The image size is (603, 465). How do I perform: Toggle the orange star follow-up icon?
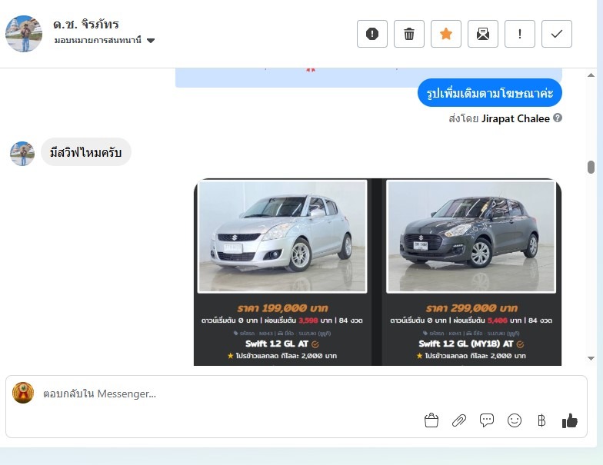click(446, 34)
